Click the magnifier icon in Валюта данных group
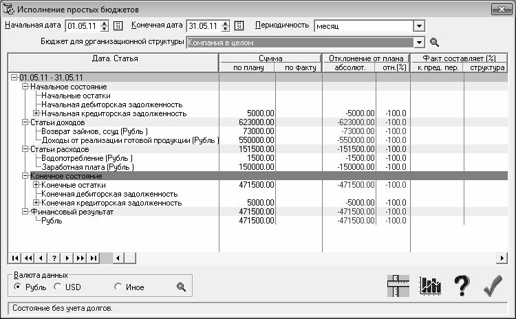The width and height of the screenshot is (516, 319). [182, 287]
